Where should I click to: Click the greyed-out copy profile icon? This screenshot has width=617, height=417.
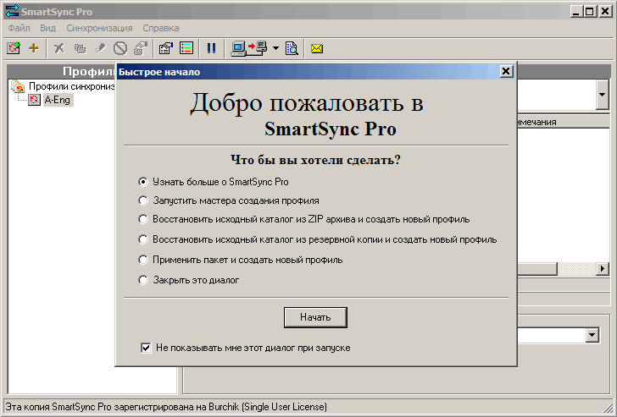point(80,48)
